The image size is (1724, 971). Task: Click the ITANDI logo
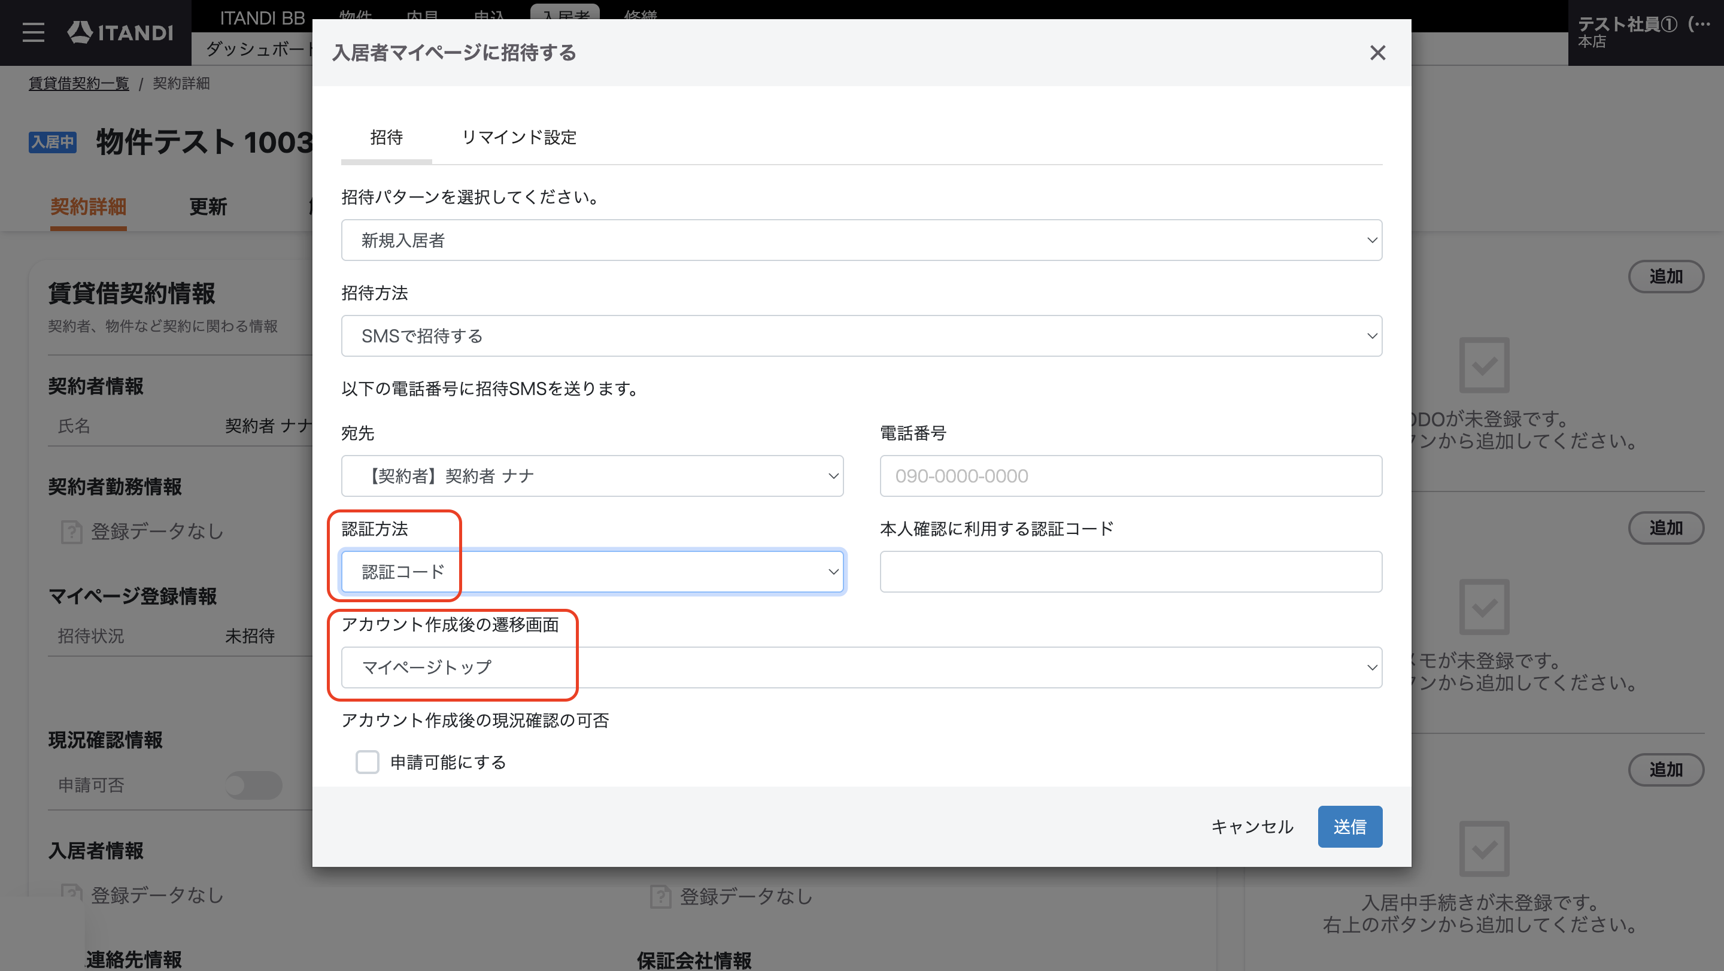[120, 32]
